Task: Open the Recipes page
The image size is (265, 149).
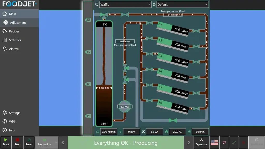Action: click(19, 31)
